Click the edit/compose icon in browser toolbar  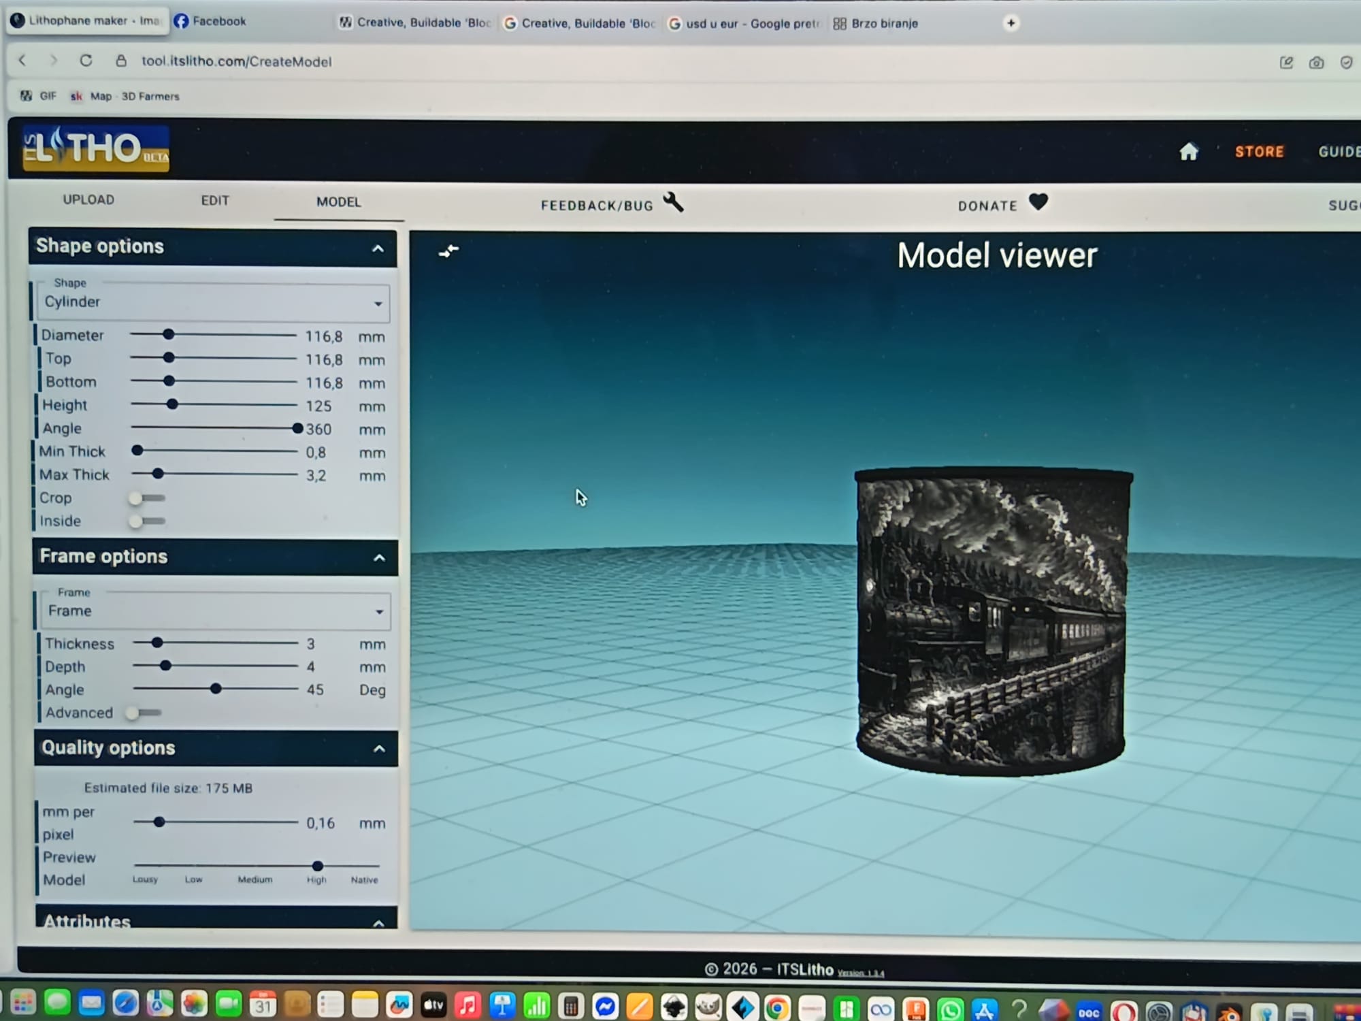(x=1286, y=63)
